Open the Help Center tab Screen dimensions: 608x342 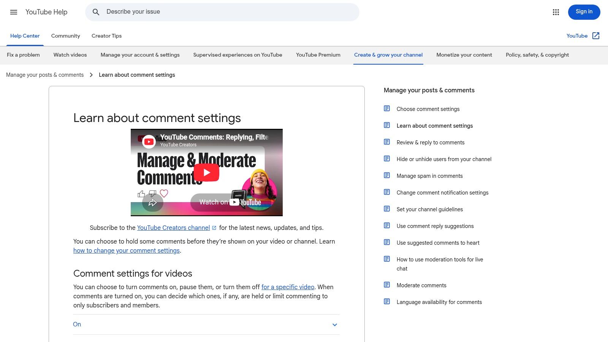(x=25, y=36)
